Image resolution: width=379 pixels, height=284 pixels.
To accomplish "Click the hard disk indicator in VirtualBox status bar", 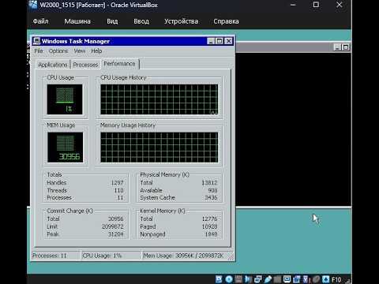I will (219, 279).
